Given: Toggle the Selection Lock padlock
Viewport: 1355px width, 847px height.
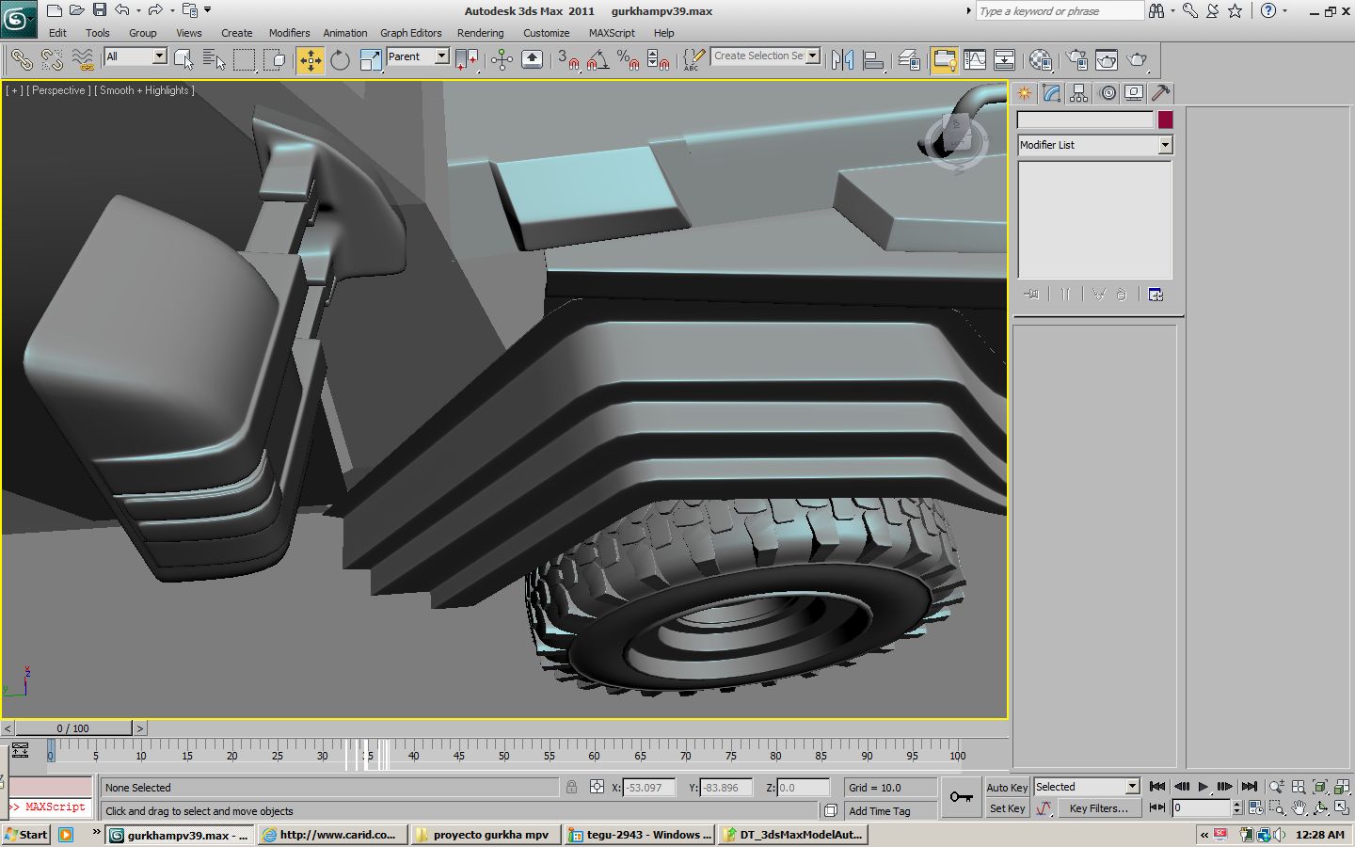Looking at the screenshot, I should pyautogui.click(x=571, y=788).
